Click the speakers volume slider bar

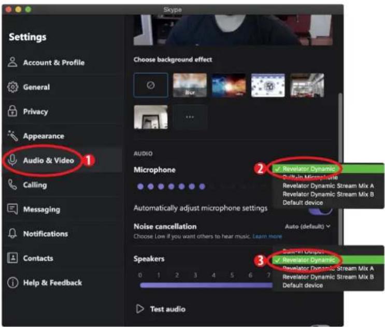(x=206, y=285)
